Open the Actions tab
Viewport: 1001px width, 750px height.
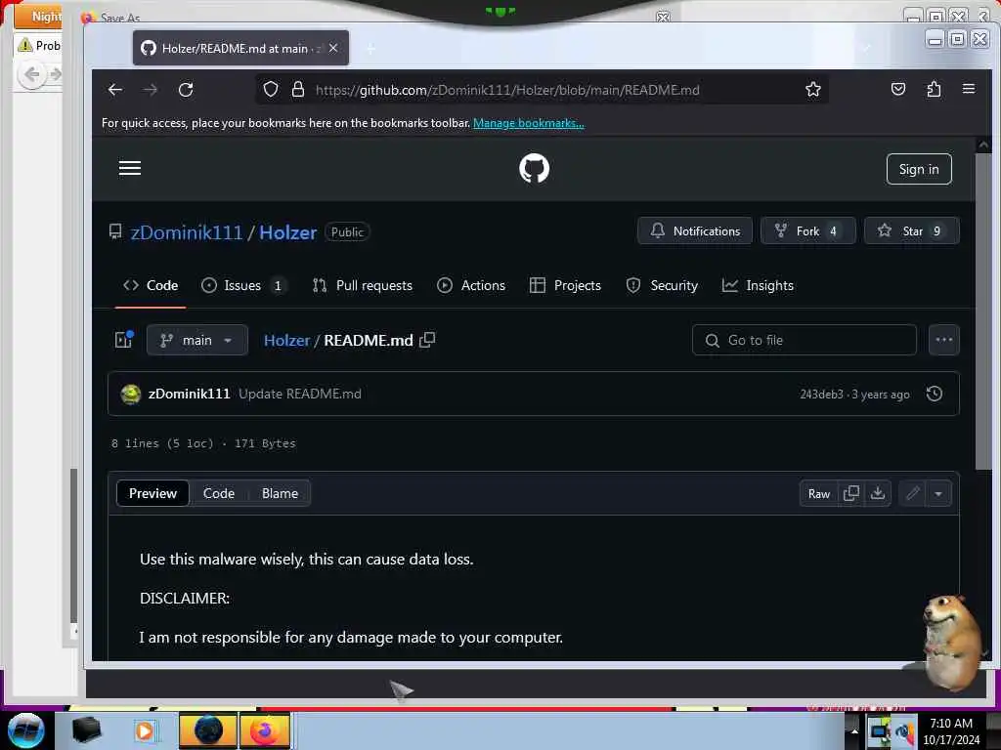[471, 286]
